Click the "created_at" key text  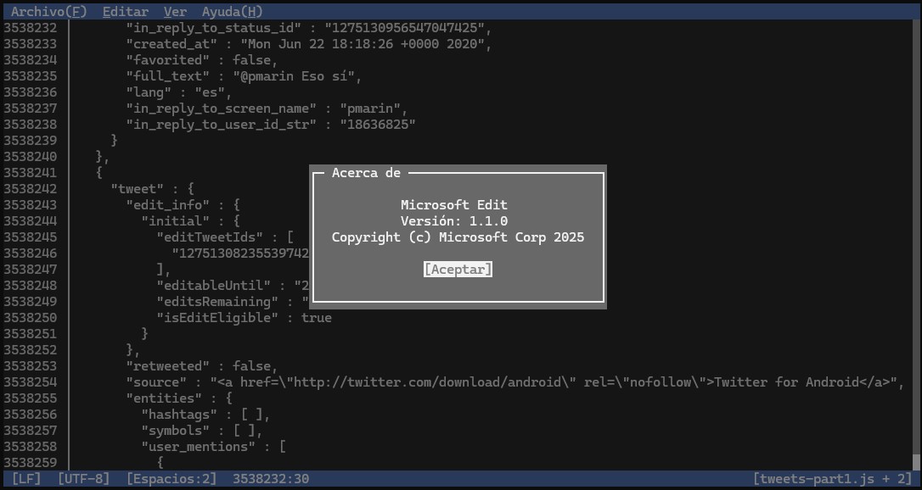(x=171, y=44)
